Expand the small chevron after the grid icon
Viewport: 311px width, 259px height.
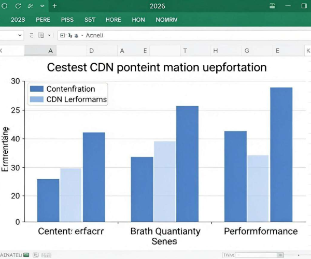pos(49,35)
